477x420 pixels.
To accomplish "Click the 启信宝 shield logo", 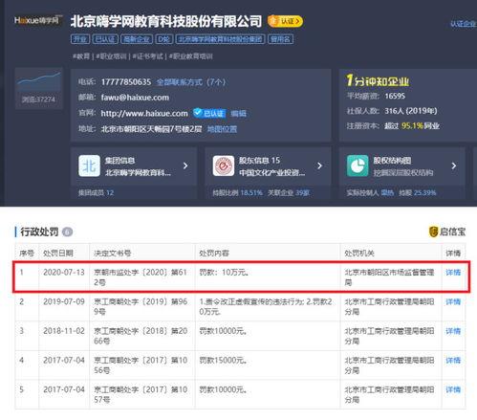I will [x=433, y=232].
